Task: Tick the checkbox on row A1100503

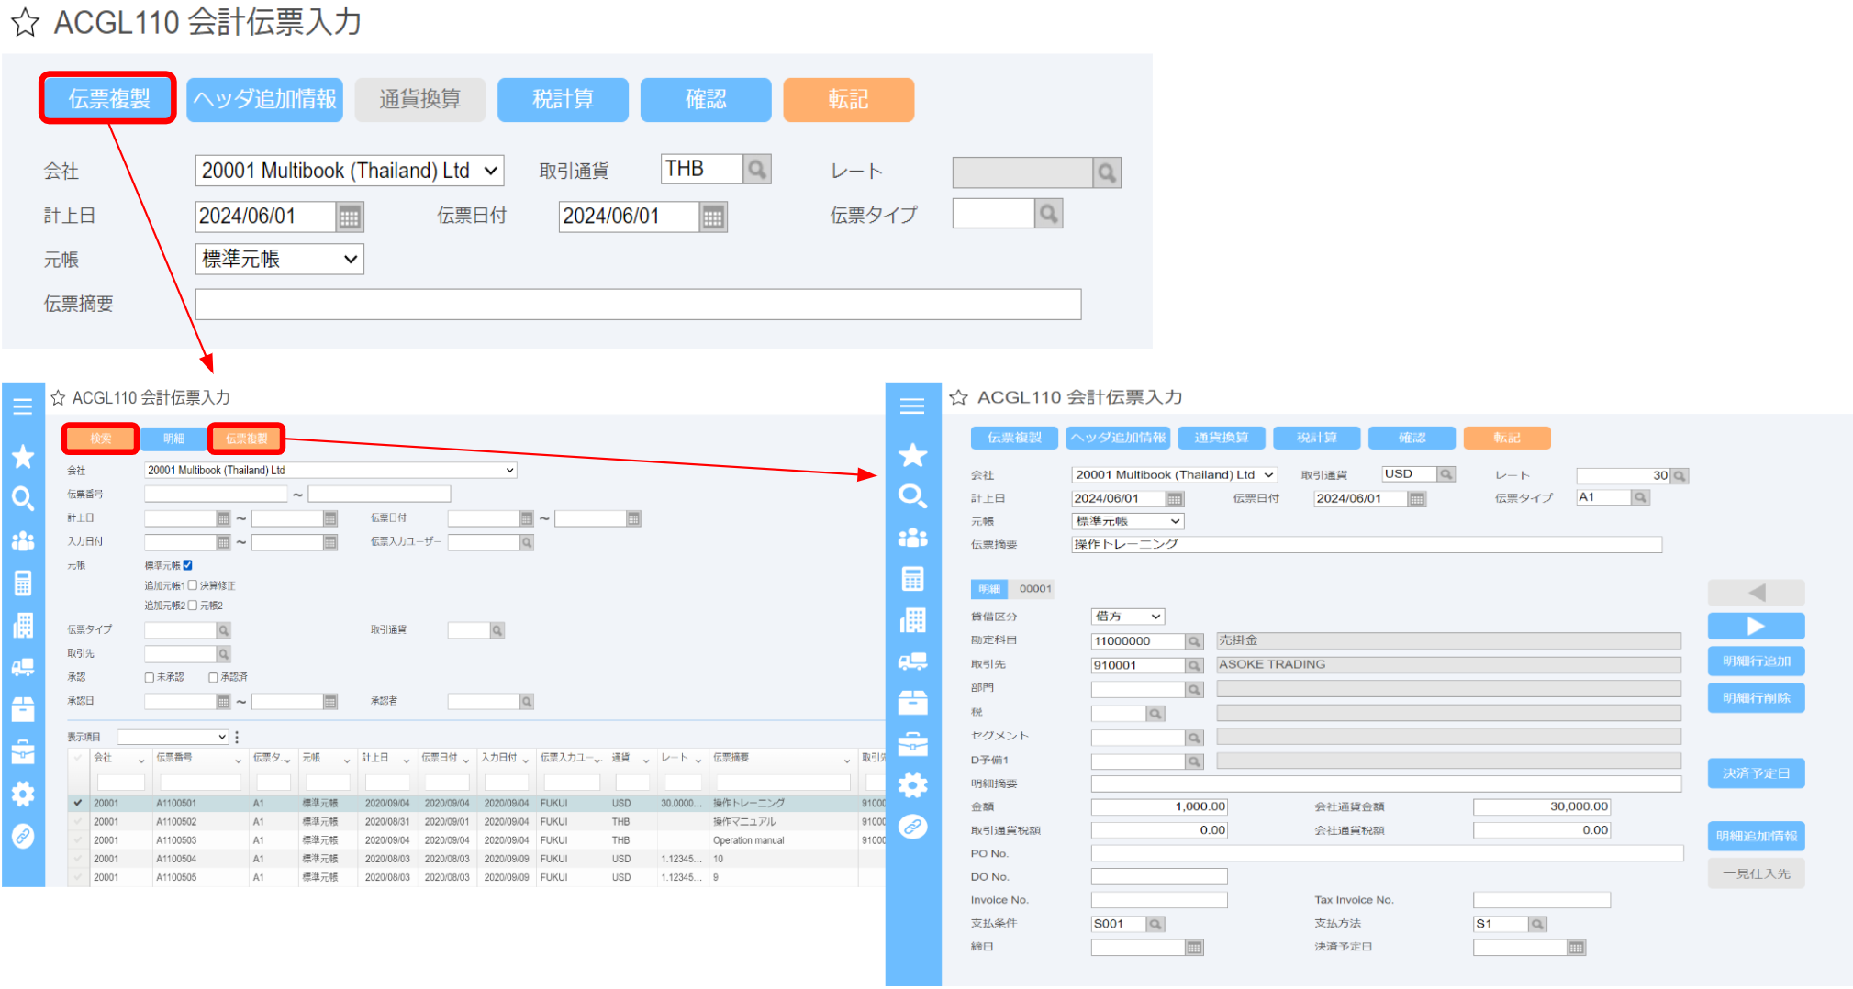Action: tap(78, 840)
